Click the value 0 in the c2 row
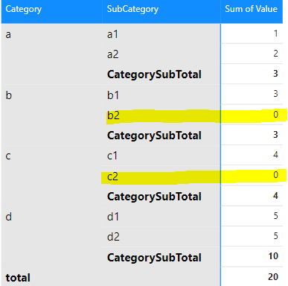 (x=275, y=175)
